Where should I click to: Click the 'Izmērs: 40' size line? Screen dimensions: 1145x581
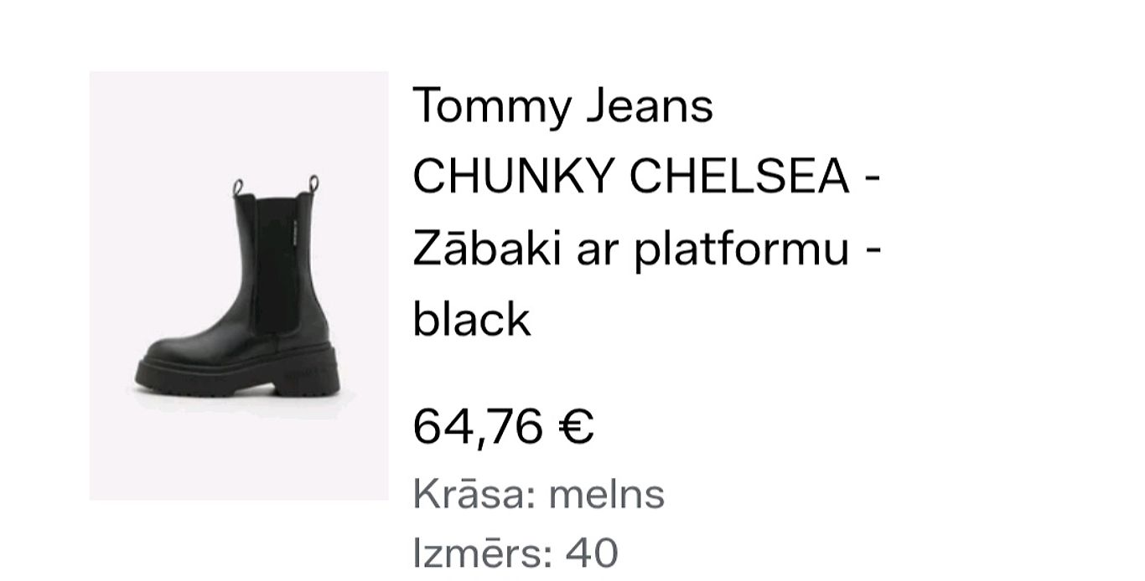[x=516, y=553]
